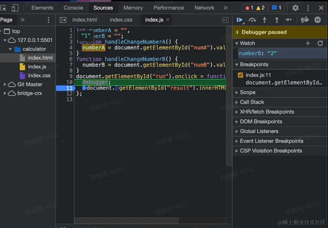The width and height of the screenshot is (328, 228).
Task: Click the line 11 breakpoint marker
Action: tap(65, 88)
